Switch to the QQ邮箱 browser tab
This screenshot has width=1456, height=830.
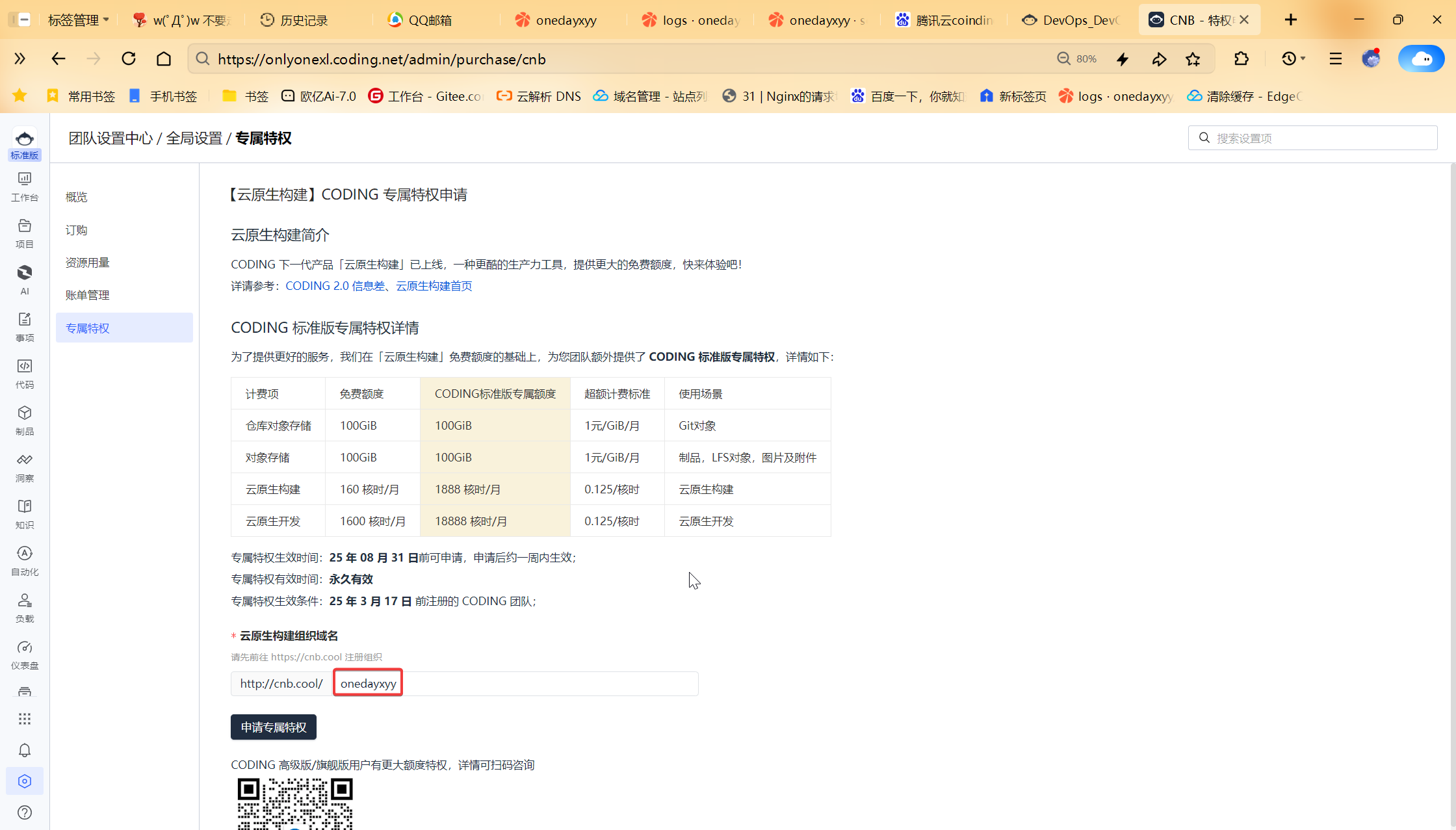point(435,20)
